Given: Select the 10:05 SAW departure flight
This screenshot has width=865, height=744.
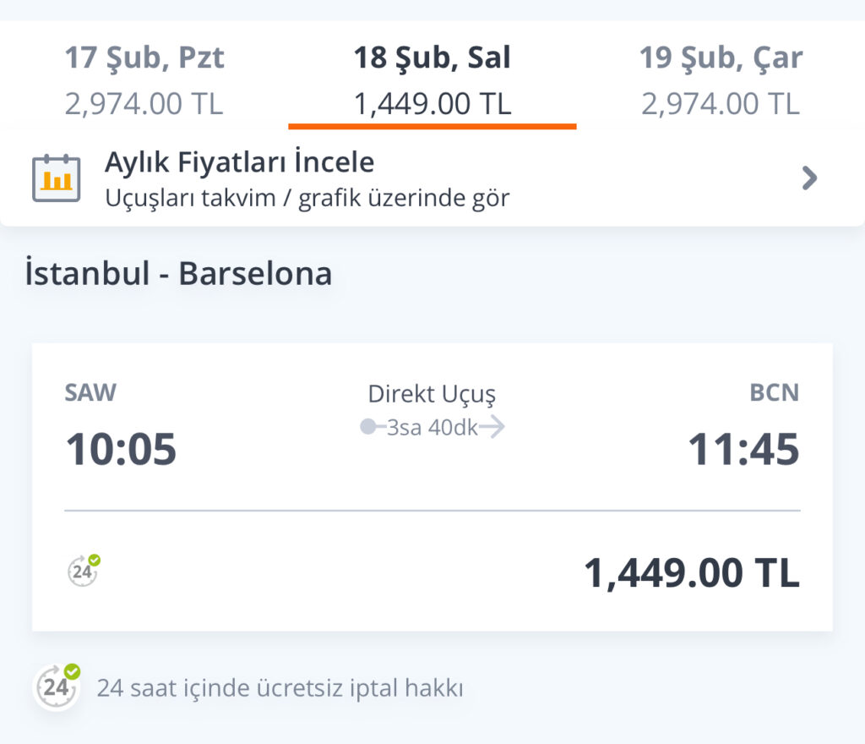Looking at the screenshot, I should pyautogui.click(x=122, y=449).
